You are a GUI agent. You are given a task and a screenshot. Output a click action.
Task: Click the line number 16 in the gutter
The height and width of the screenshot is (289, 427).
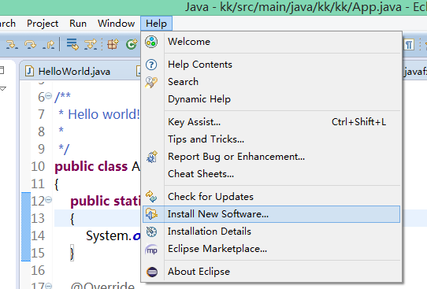(x=38, y=271)
